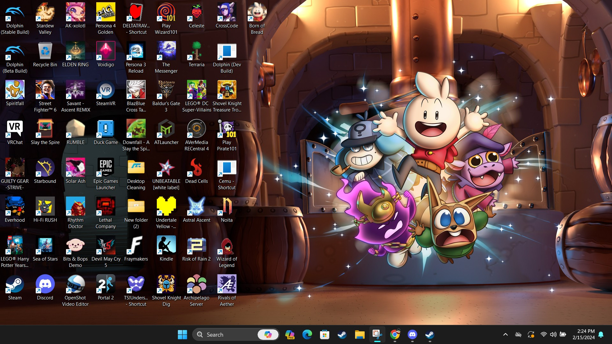This screenshot has height=344, width=612.
Task: Select the Born of Bread icon
Action: [x=257, y=18]
